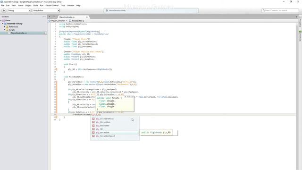This screenshot has height=170, width=302.
Task: Open the Build menu
Action: [36, 5]
